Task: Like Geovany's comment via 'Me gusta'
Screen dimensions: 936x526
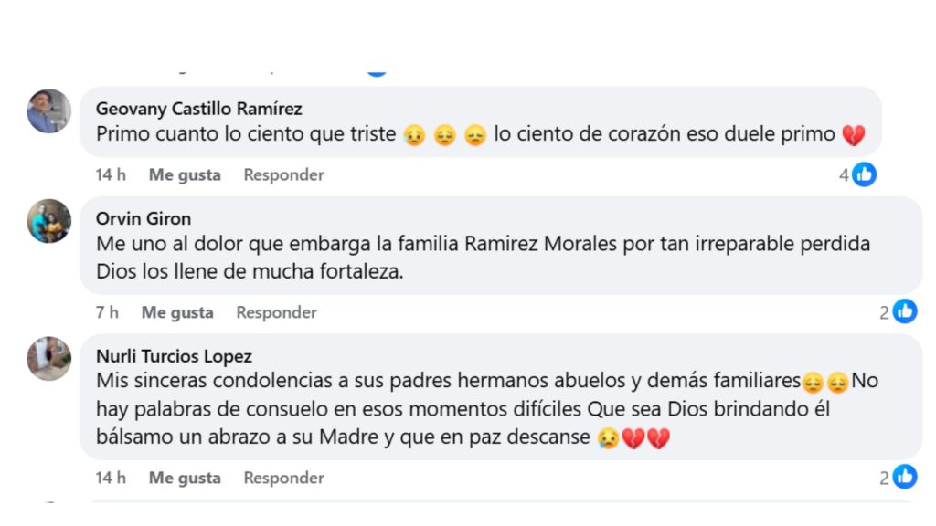Action: 185,174
